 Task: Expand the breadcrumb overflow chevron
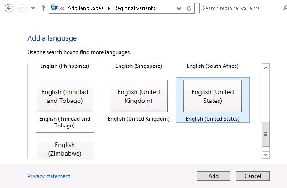(62, 8)
